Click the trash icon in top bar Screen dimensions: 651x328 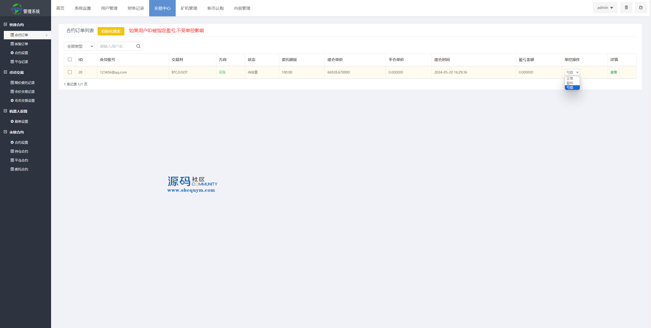click(626, 8)
